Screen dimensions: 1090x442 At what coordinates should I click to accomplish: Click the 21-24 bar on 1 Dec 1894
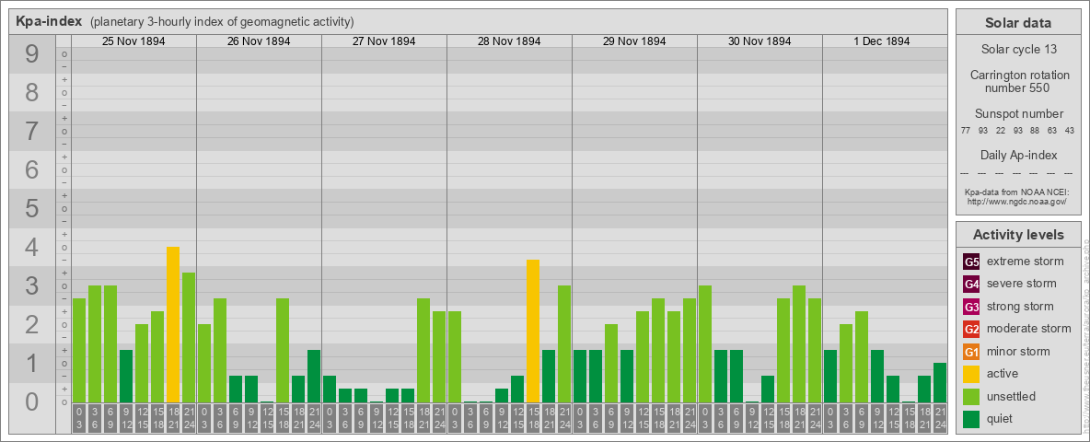click(x=940, y=382)
